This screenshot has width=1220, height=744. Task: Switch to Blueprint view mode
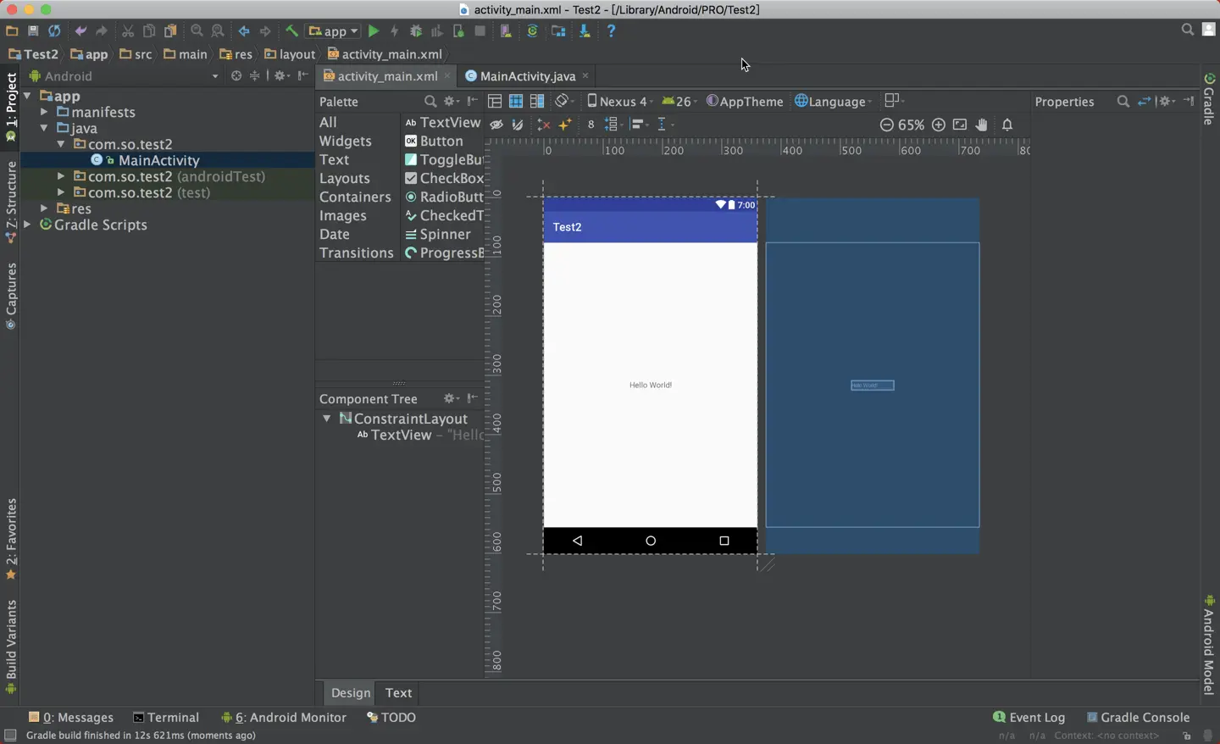pyautogui.click(x=516, y=102)
